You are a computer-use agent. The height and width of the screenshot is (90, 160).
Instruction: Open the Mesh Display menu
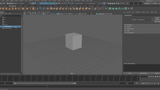tap(44, 1)
